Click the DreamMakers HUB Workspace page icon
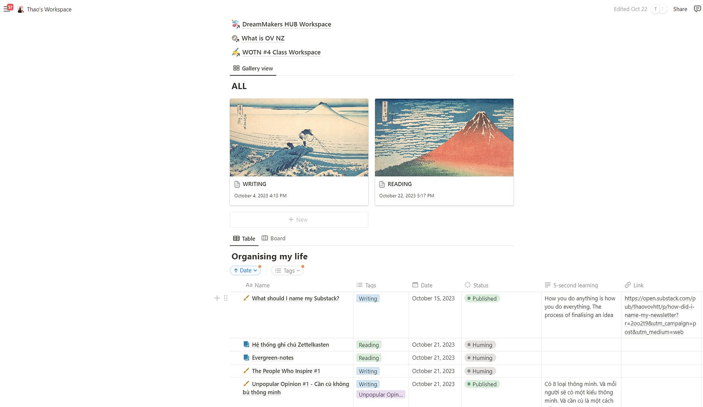 click(236, 24)
